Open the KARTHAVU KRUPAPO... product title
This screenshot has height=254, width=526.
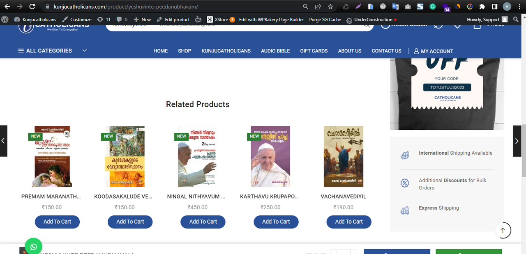[270, 197]
